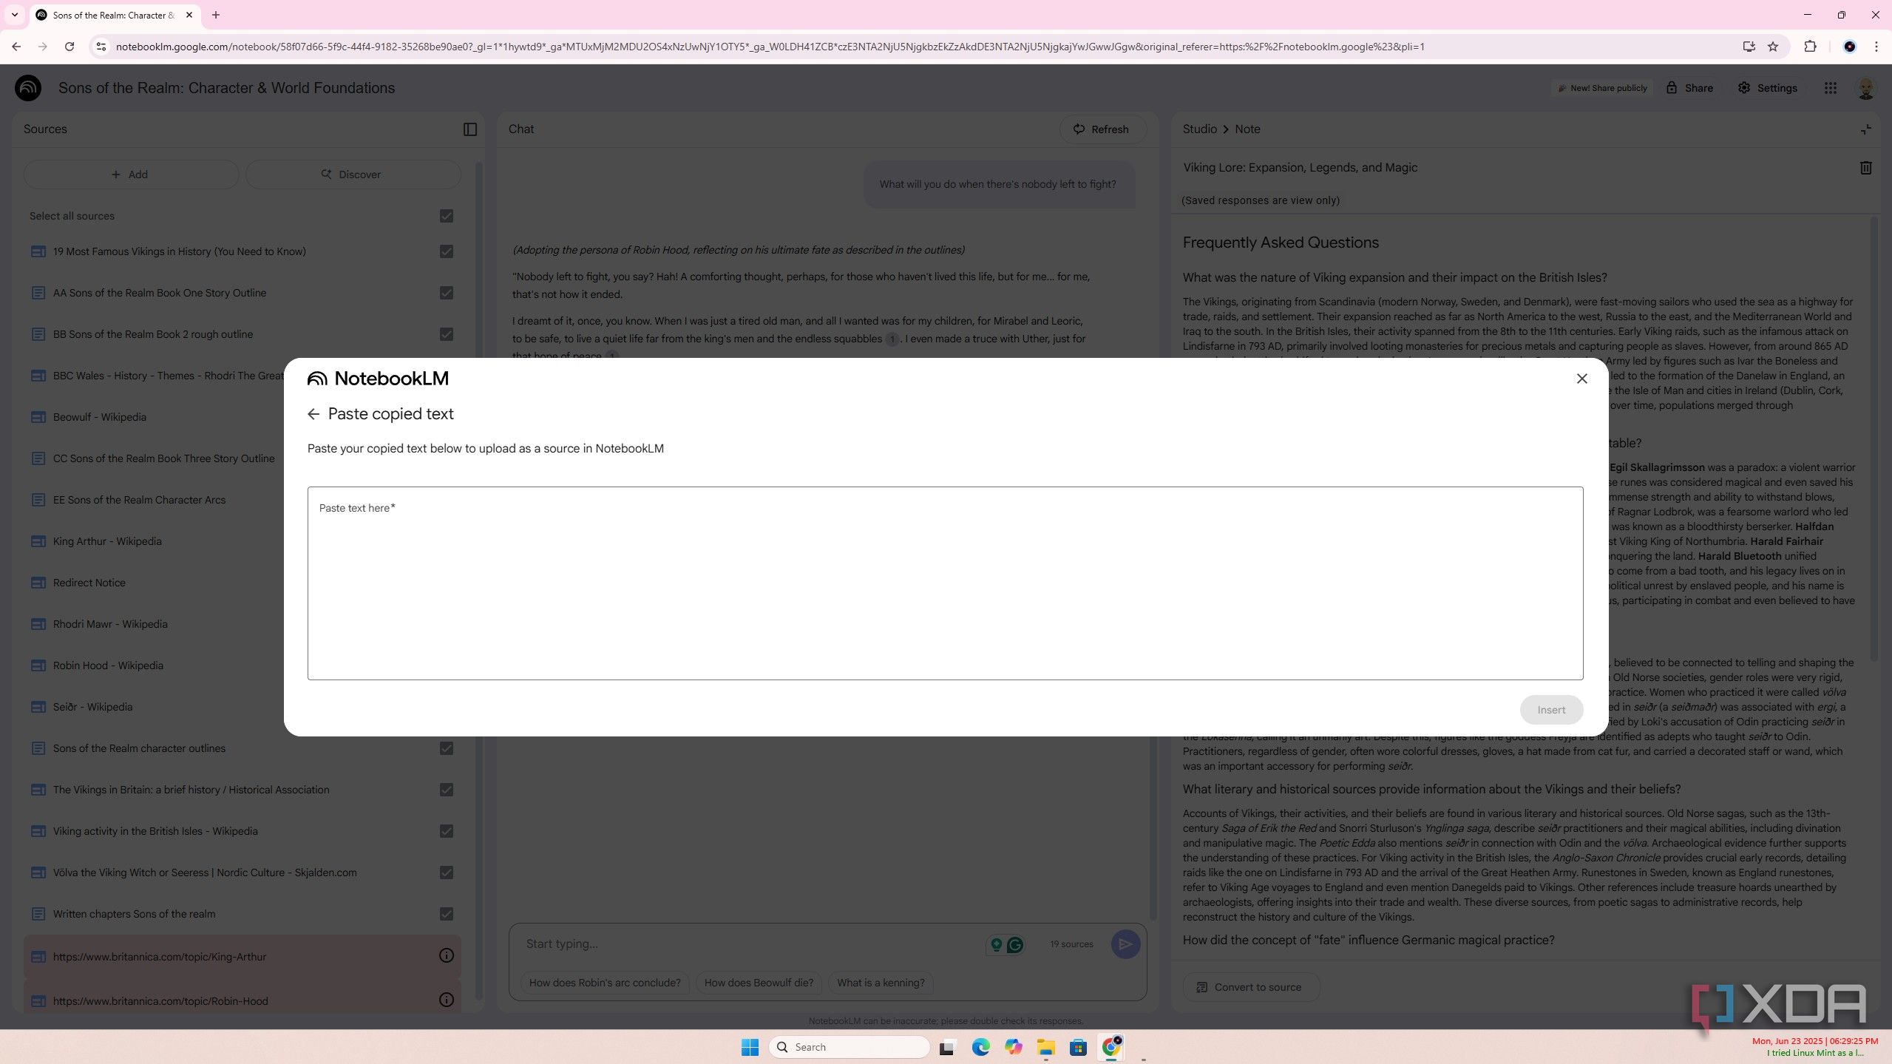The height and width of the screenshot is (1064, 1892).
Task: Open browser extensions puzzle icon
Action: (1809, 47)
